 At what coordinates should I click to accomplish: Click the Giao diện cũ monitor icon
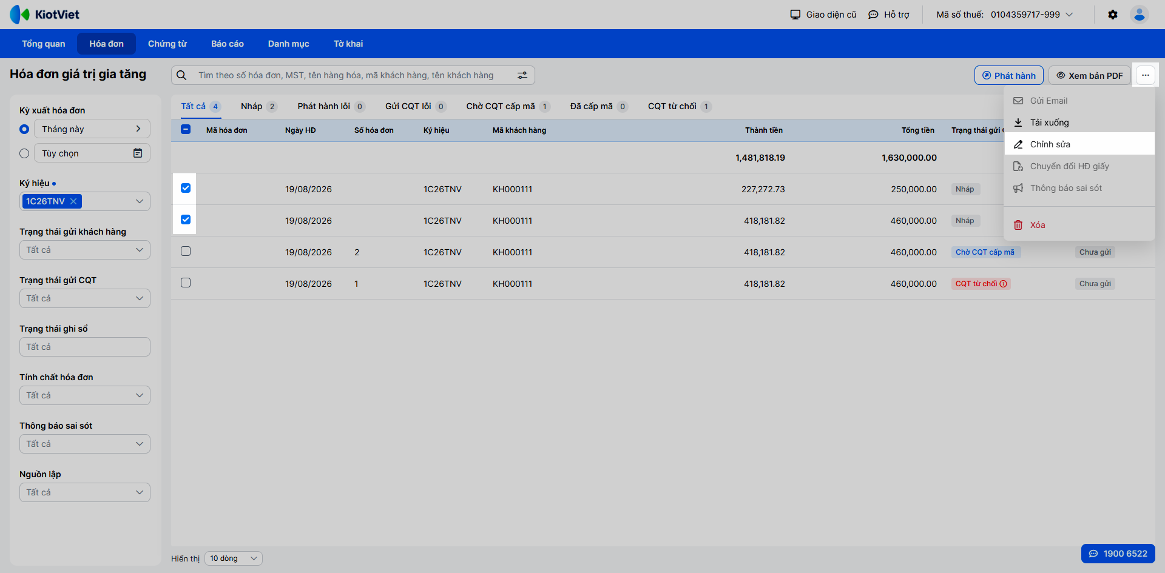pyautogui.click(x=795, y=15)
